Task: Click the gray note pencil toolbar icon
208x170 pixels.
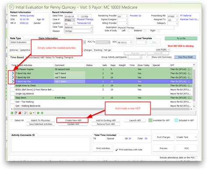Action: [25, 113]
